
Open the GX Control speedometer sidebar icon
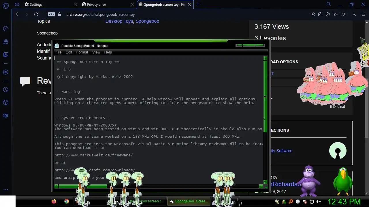click(x=5, y=28)
